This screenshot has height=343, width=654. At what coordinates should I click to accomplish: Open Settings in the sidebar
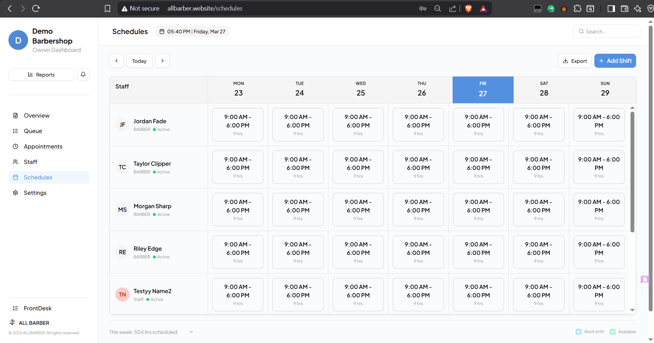point(49,193)
